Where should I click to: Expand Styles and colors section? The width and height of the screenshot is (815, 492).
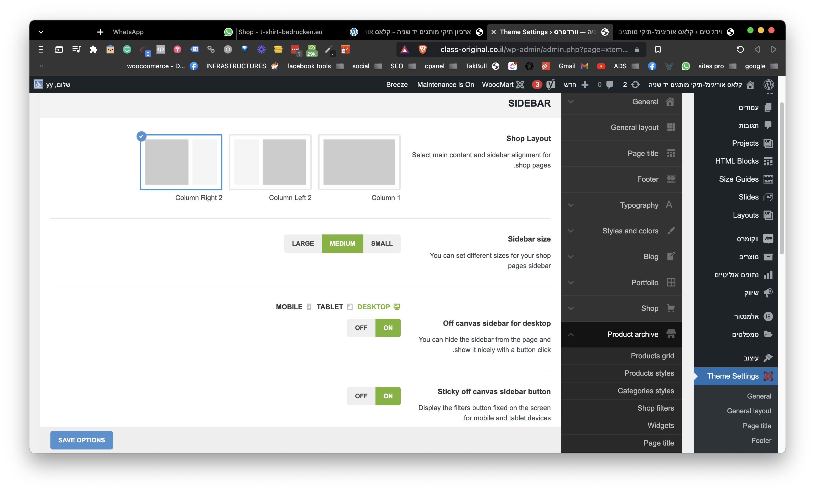point(621,231)
